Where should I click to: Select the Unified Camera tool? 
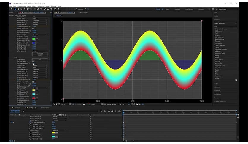tap(28, 9)
